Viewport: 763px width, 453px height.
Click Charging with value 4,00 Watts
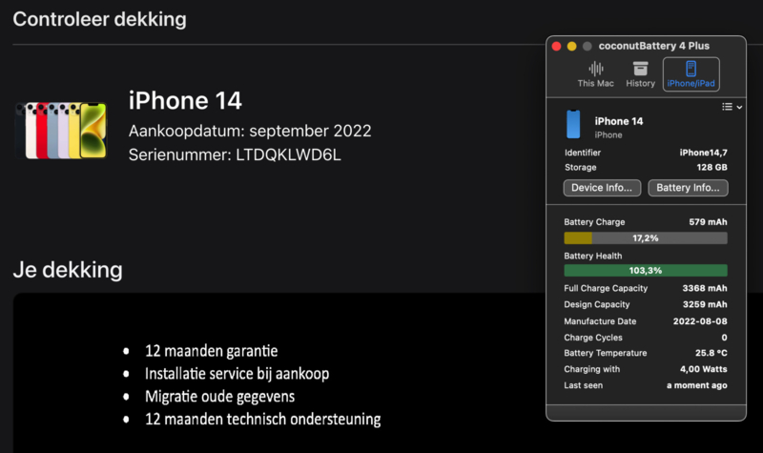(704, 369)
